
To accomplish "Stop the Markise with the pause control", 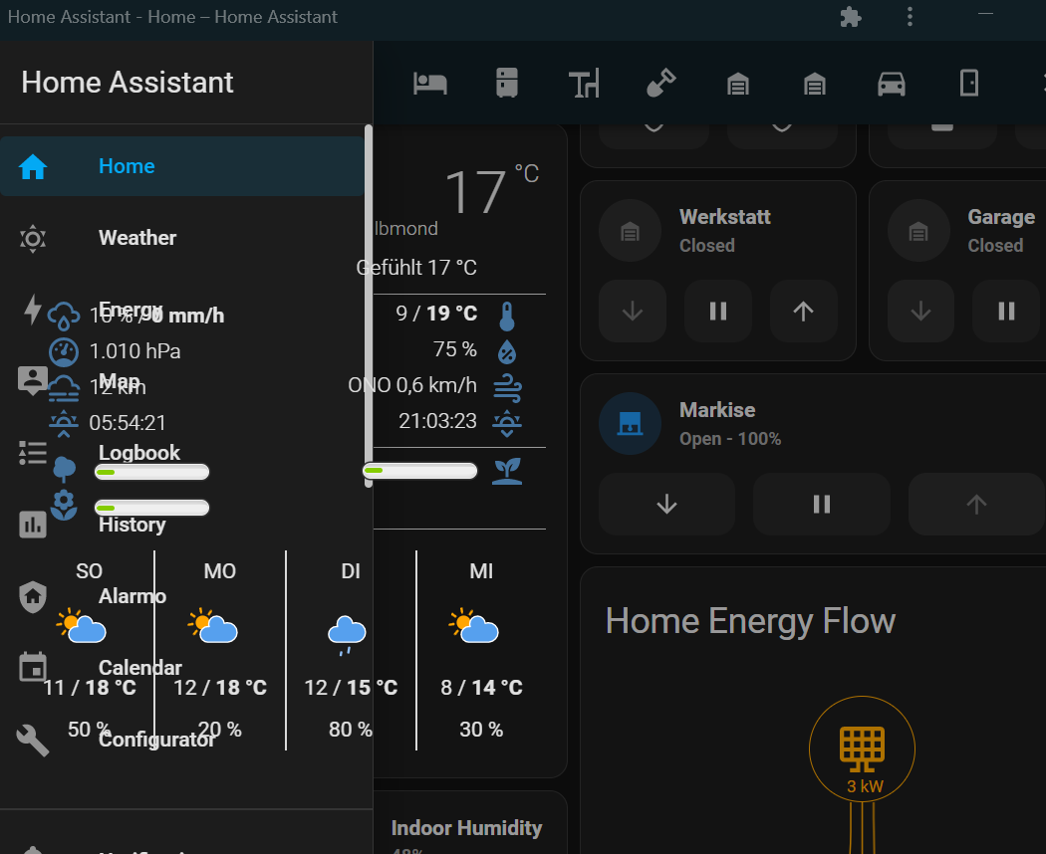I will [x=821, y=504].
